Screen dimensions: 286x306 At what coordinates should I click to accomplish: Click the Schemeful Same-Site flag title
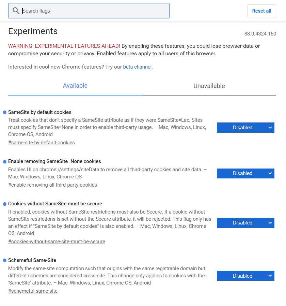pyautogui.click(x=32, y=260)
